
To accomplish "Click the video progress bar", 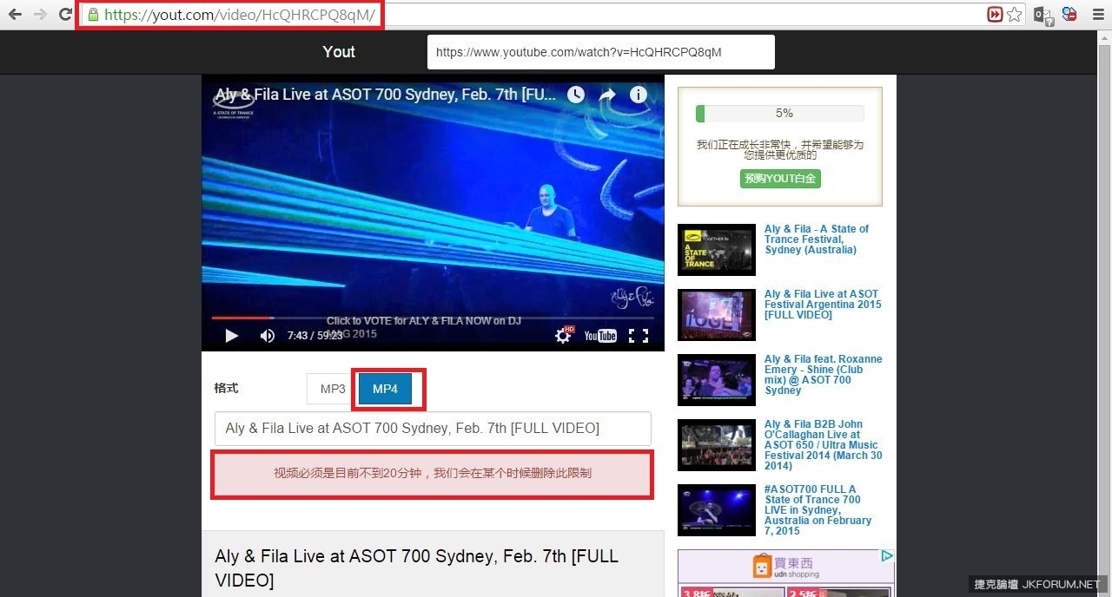I will [x=433, y=318].
